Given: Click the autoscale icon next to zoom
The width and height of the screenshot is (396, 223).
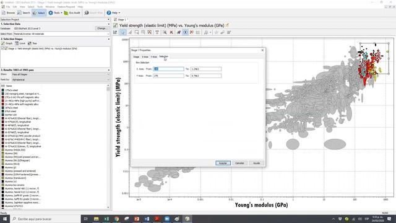Looking at the screenshot, I should tap(171, 32).
